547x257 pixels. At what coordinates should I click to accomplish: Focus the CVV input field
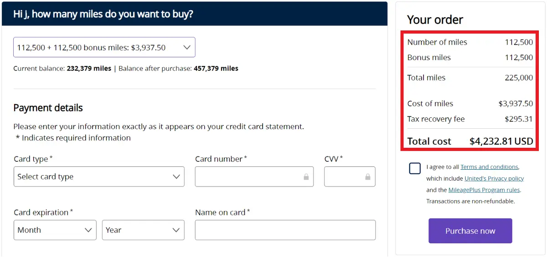click(350, 176)
